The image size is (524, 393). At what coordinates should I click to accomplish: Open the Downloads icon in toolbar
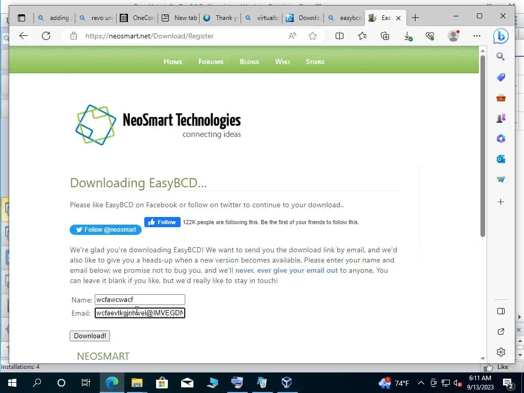point(408,36)
